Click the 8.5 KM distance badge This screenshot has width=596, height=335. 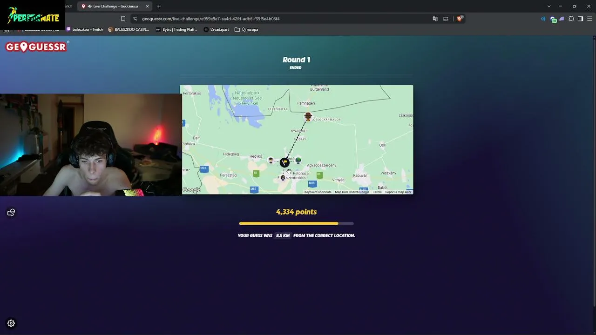[283, 235]
